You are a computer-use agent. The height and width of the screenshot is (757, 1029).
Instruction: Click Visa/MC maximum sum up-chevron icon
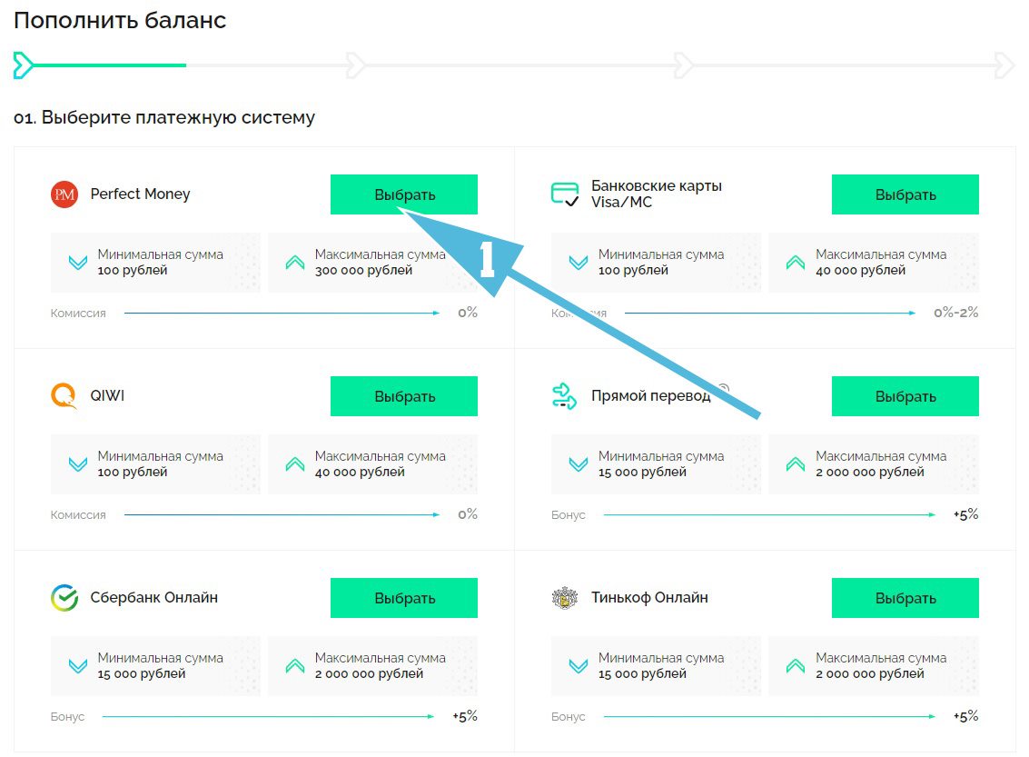point(796,263)
